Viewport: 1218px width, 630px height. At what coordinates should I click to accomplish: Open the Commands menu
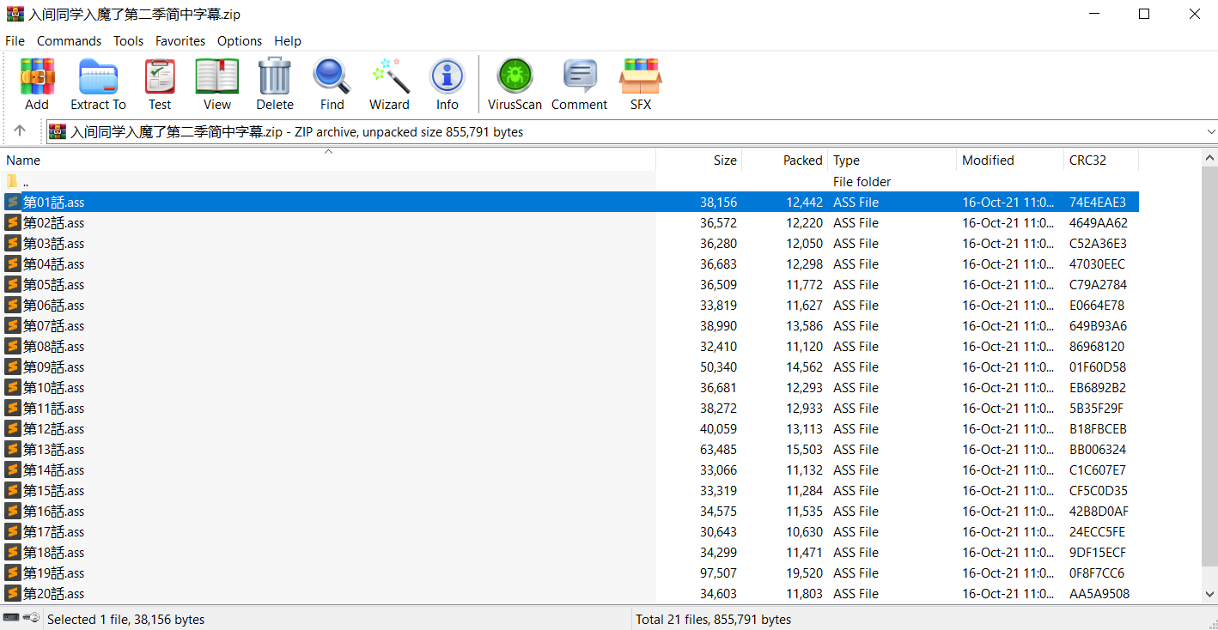(x=69, y=40)
